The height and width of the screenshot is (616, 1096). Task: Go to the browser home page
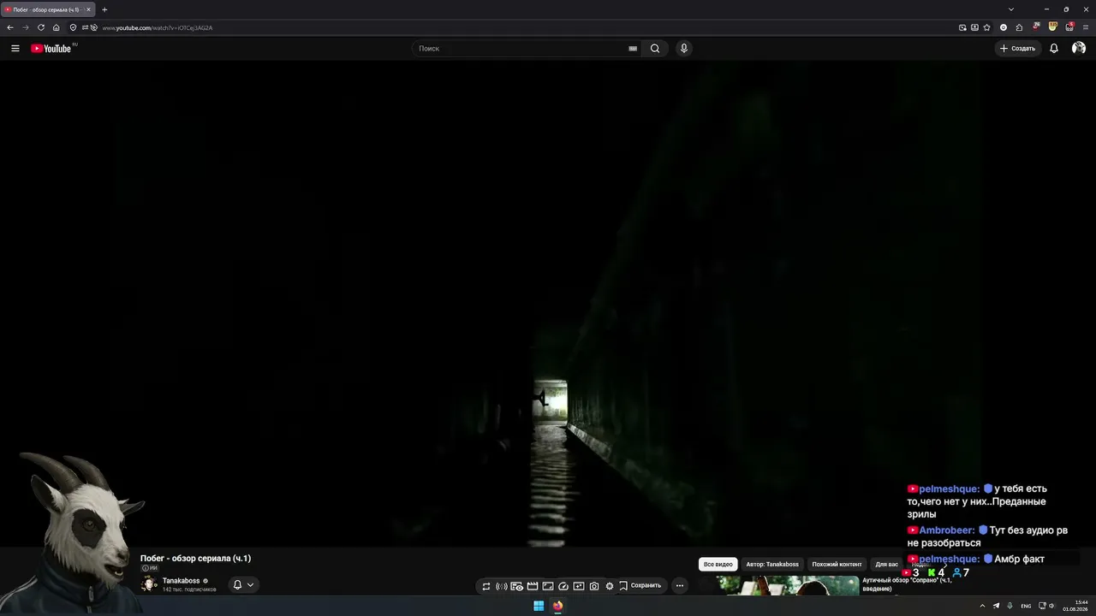click(57, 27)
